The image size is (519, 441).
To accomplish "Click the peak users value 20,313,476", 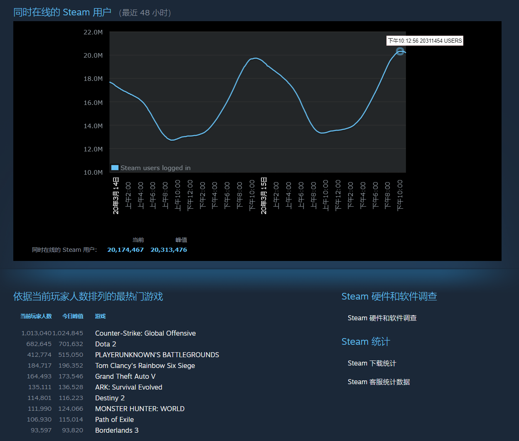I will (x=169, y=250).
